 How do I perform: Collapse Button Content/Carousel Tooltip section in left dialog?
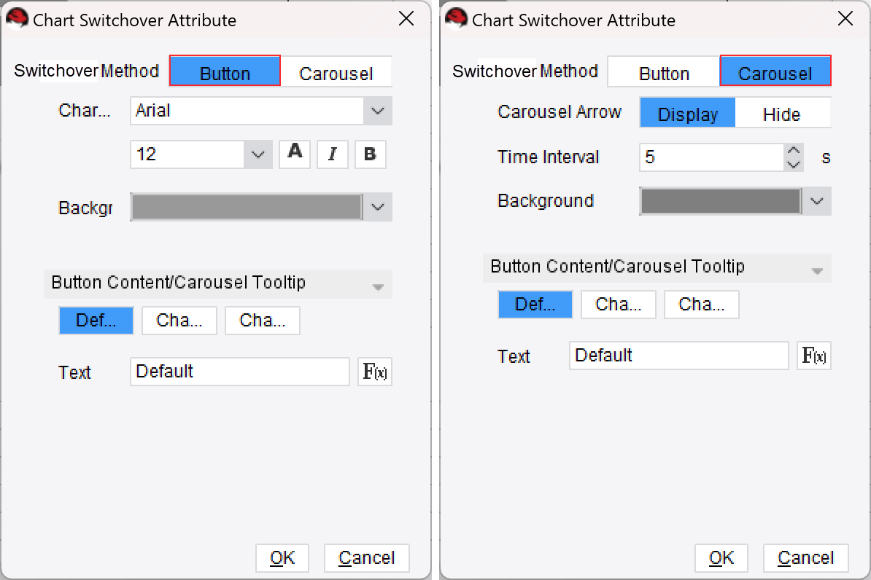point(379,287)
